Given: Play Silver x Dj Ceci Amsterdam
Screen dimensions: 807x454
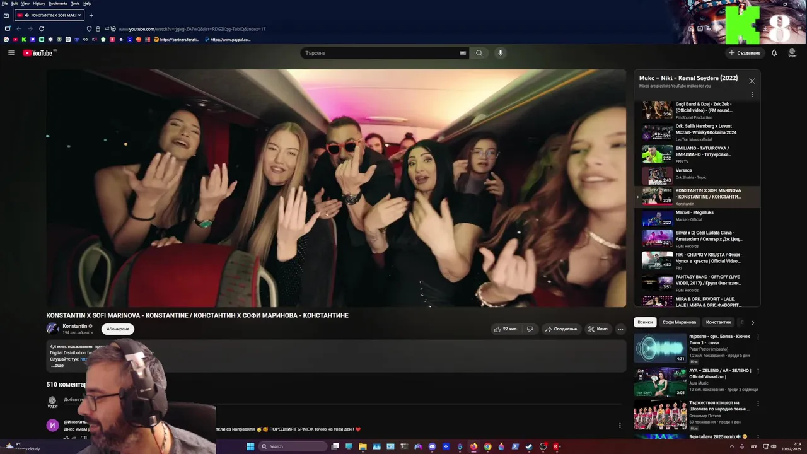Looking at the screenshot, I should coord(697,238).
